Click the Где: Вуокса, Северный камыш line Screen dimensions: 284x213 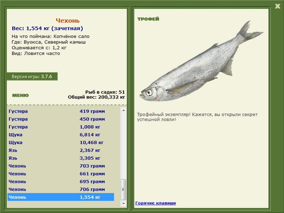49,42
